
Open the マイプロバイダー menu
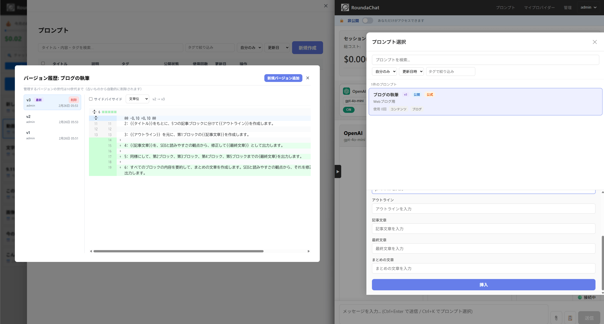539,7
